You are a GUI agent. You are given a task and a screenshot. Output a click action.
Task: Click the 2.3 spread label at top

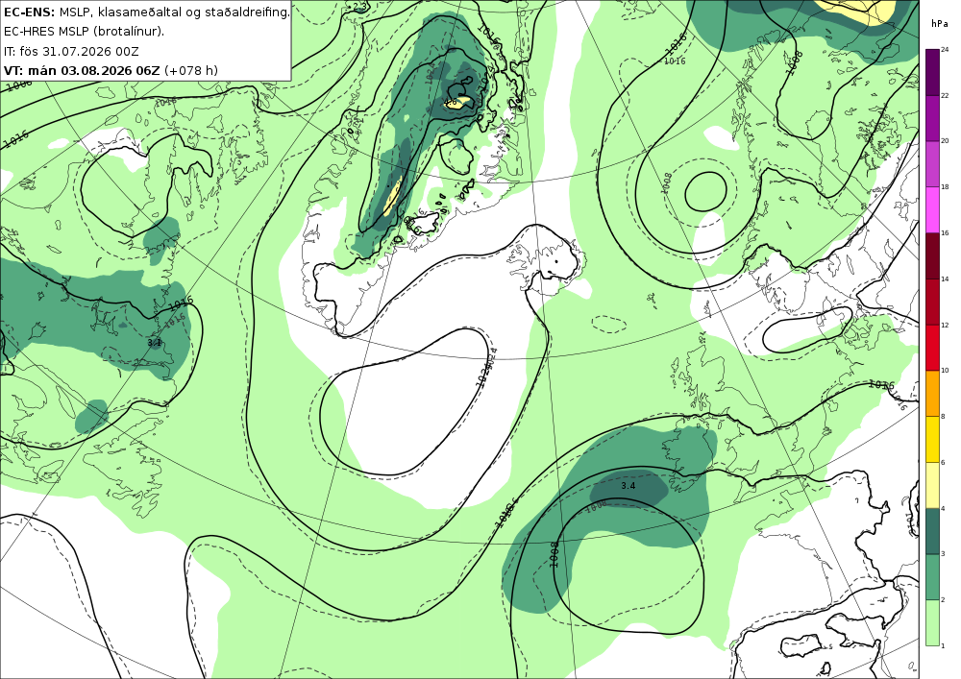coord(361,6)
